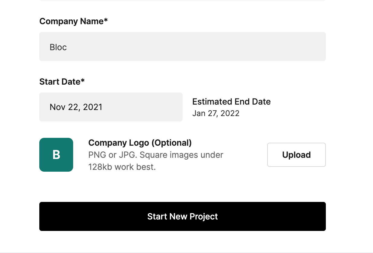Click the '128kb work best.' text line
373x253 pixels.
(x=122, y=167)
